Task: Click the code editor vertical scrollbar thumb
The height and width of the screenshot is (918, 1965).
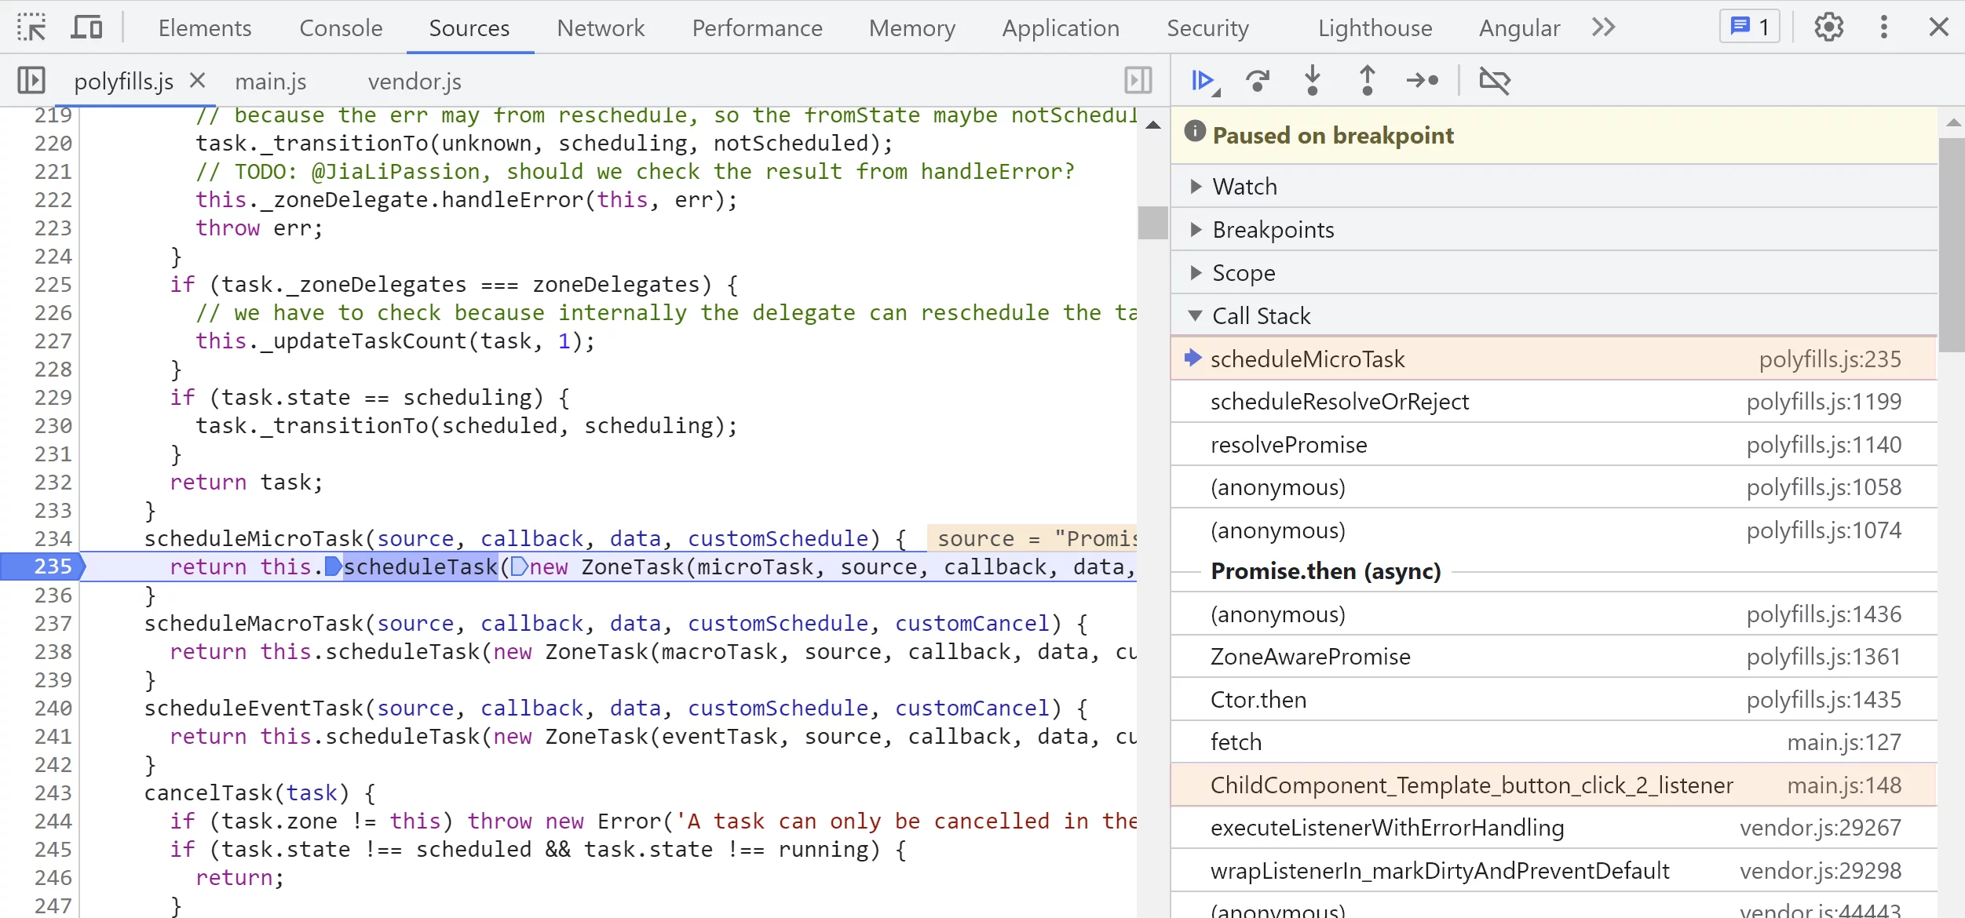Action: point(1152,222)
